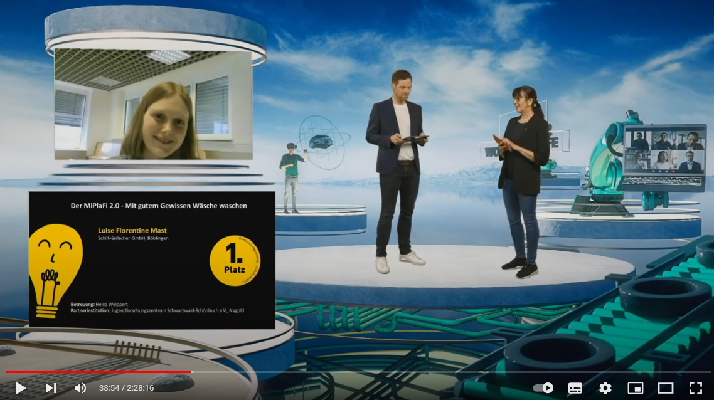This screenshot has height=400, width=714.
Task: Mute audio with the speaker icon
Action: pyautogui.click(x=80, y=388)
